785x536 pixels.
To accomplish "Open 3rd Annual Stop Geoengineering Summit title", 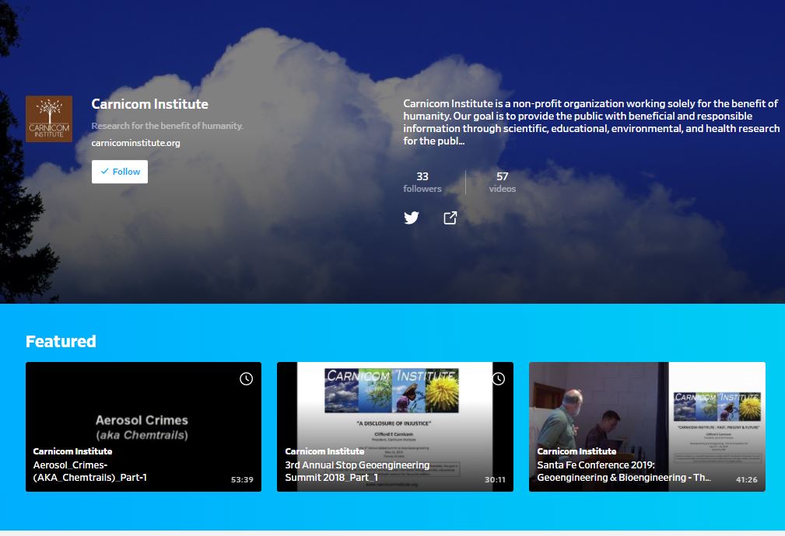I will tap(357, 471).
